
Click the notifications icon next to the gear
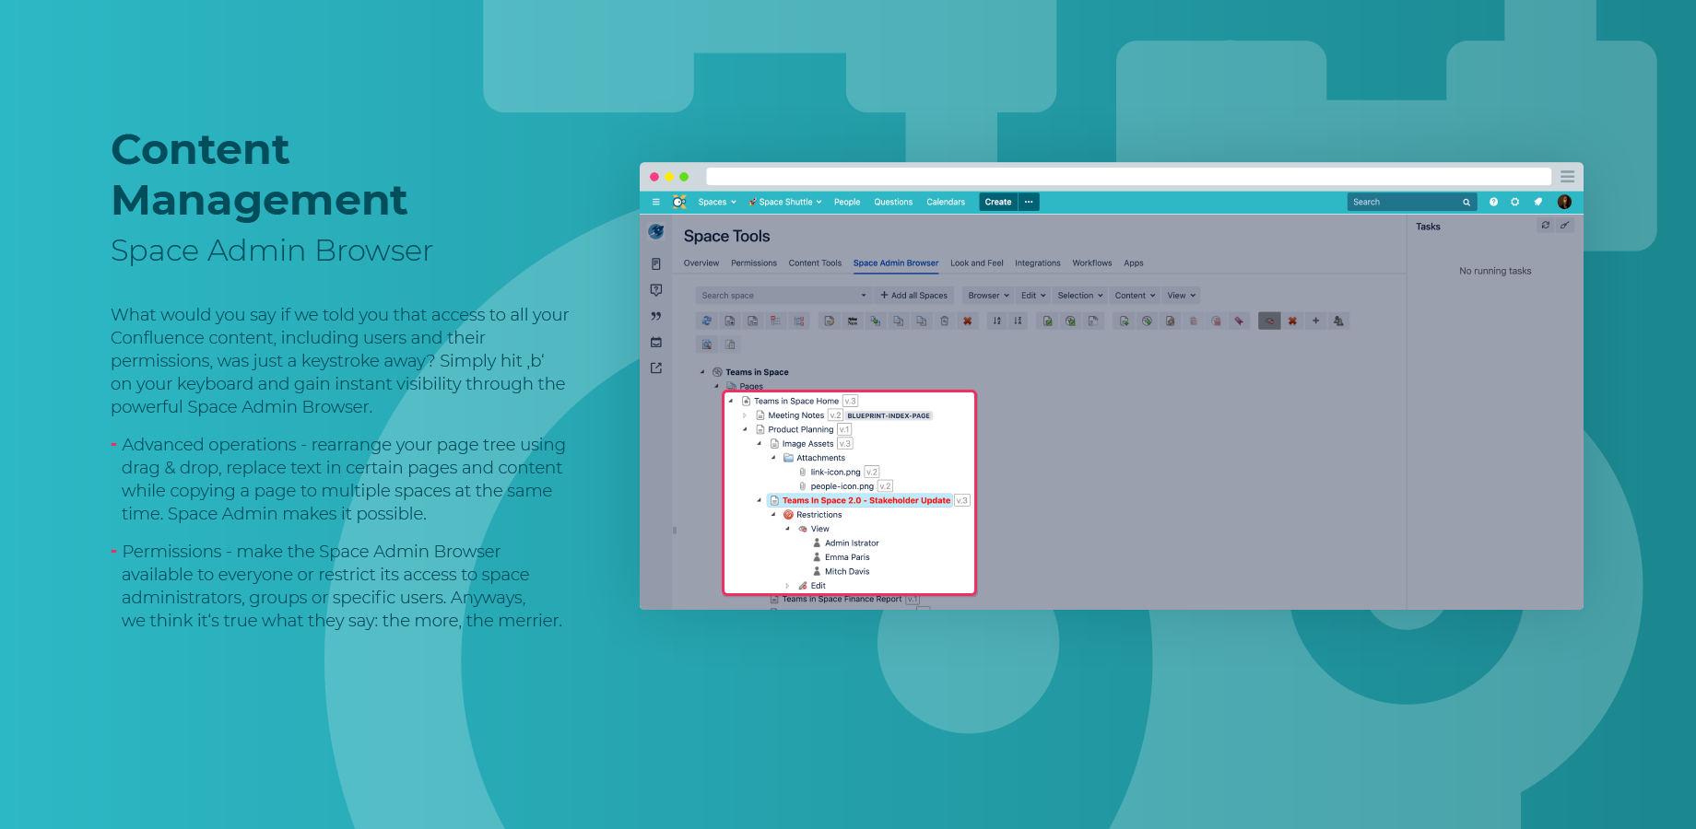pos(1537,202)
